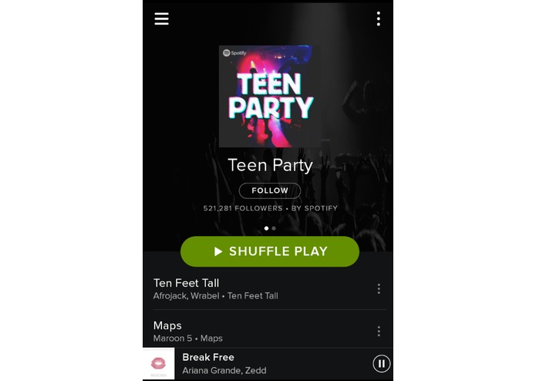Click the Spotify logo on cover art
The width and height of the screenshot is (536, 381).
(234, 53)
